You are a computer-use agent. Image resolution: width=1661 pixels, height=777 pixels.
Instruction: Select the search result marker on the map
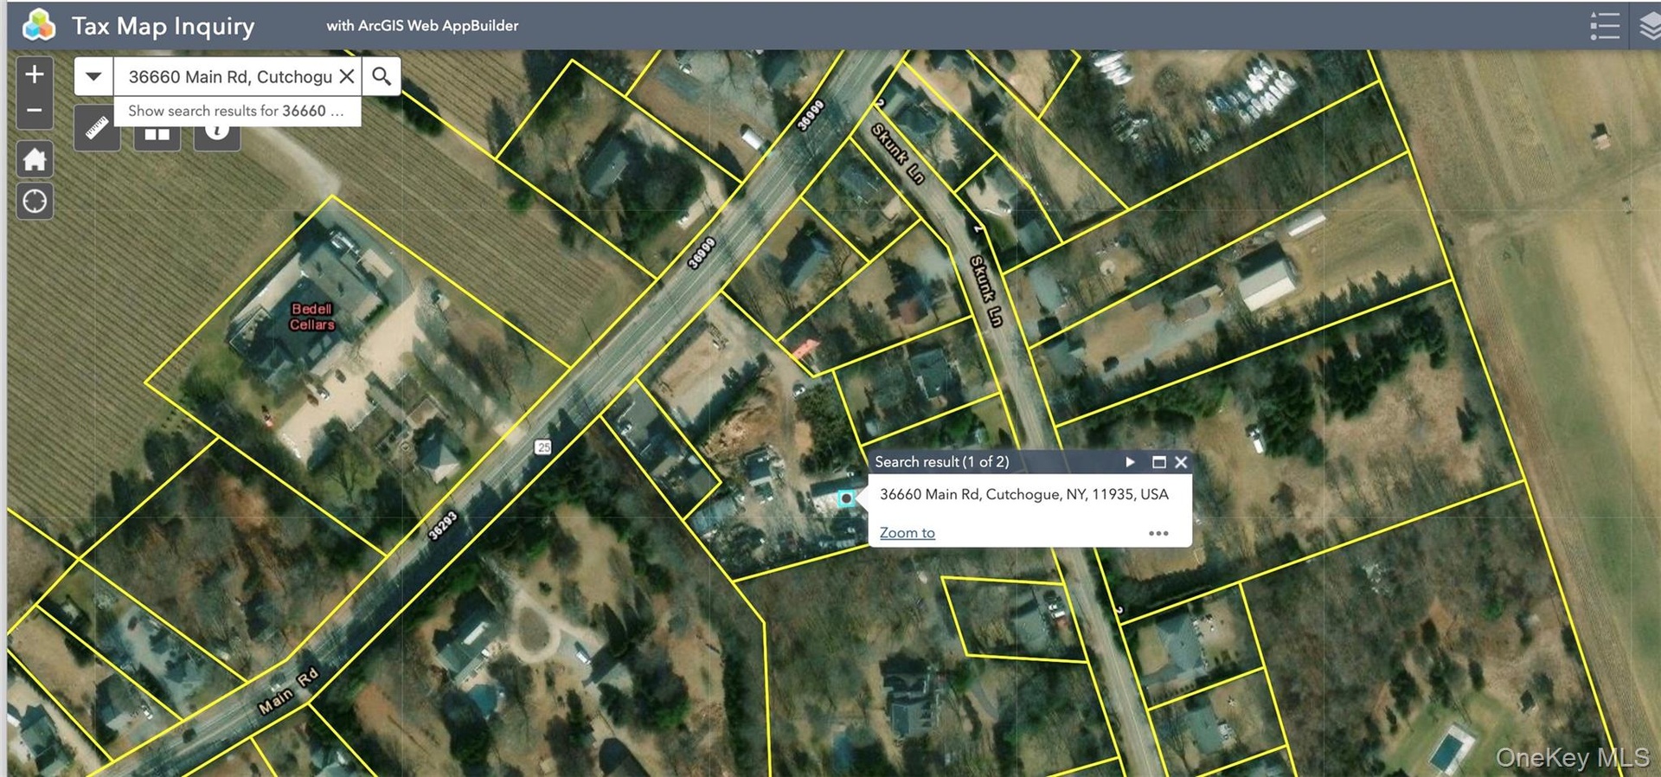point(846,498)
